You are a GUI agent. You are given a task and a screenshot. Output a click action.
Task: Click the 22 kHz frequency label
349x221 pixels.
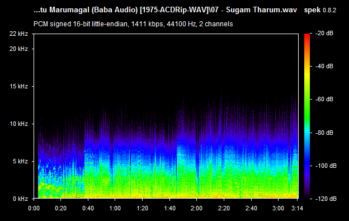(x=18, y=34)
